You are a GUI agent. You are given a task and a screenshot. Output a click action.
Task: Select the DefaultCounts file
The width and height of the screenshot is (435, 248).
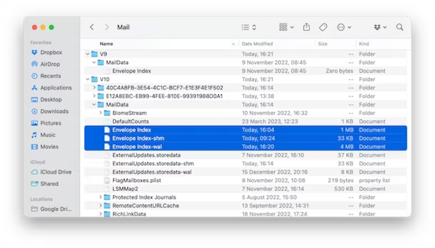pos(246,122)
